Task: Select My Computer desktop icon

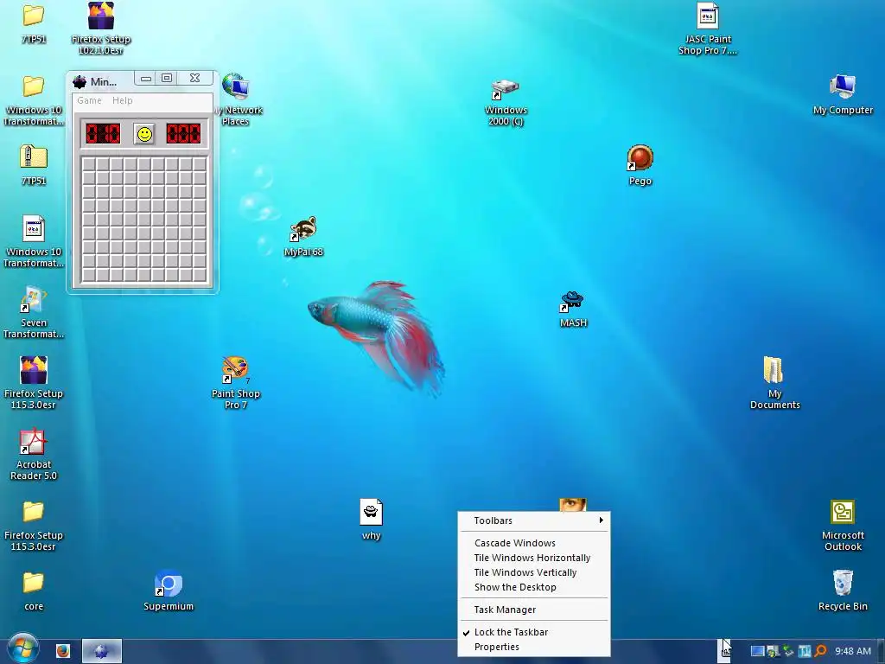Action: tap(843, 87)
